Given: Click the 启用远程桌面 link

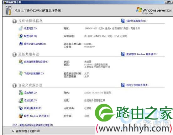Looking at the screenshot, I should [x=33, y=108].
